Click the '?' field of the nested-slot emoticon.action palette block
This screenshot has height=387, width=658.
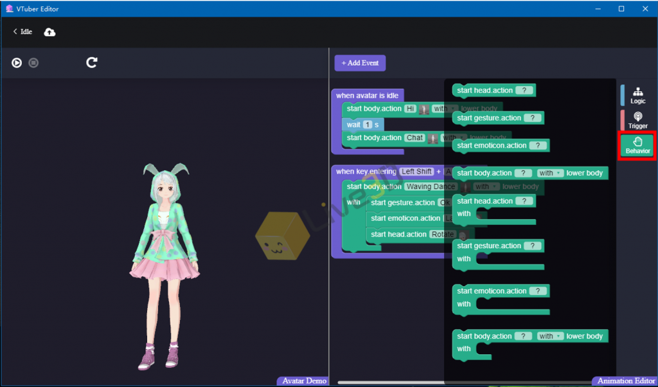click(x=538, y=291)
